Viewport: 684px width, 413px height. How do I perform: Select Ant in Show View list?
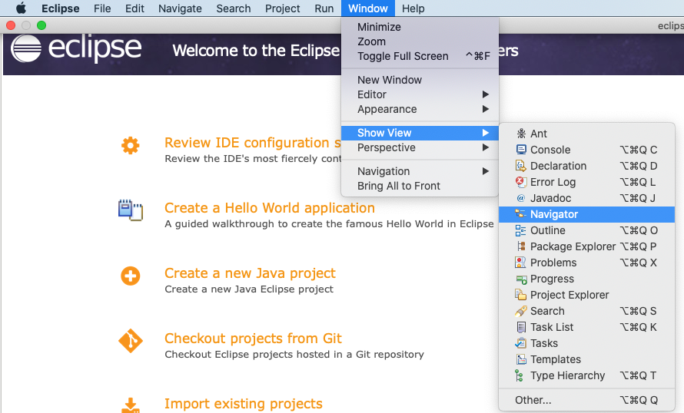[x=586, y=134]
